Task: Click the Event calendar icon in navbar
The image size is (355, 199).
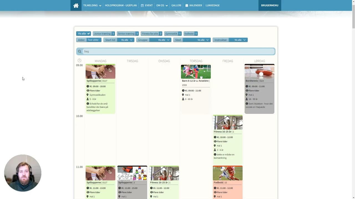Action: click(x=142, y=6)
